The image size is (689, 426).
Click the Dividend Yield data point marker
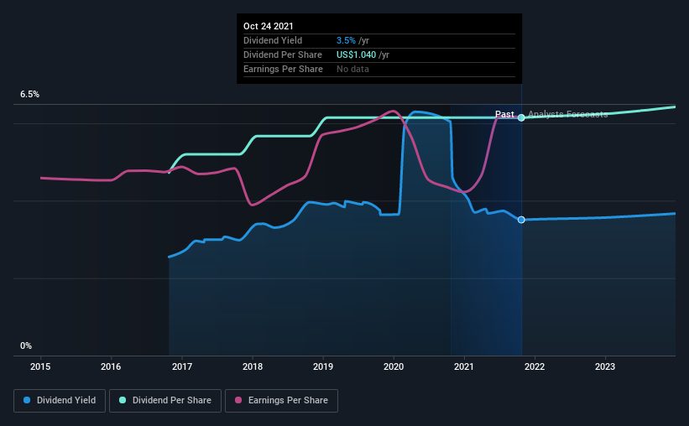[521, 220]
